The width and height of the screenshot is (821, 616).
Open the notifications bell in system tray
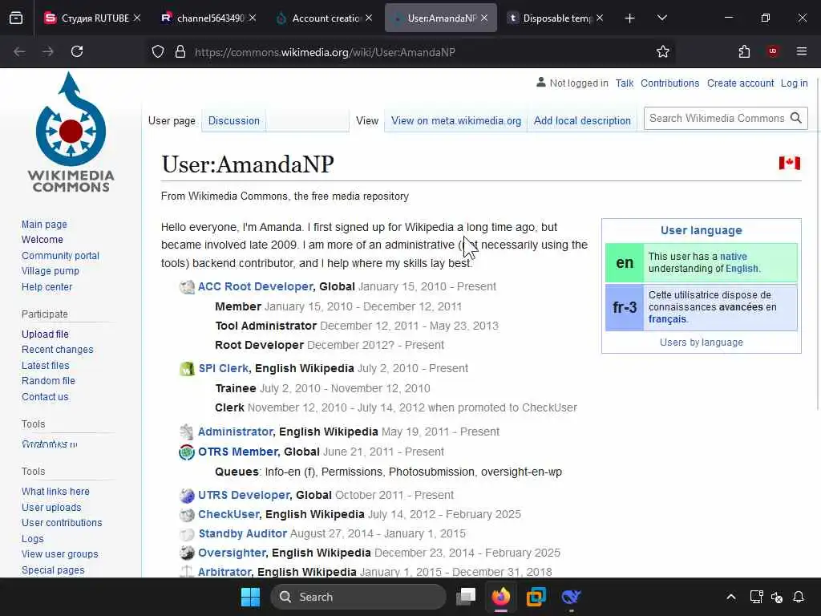click(799, 597)
